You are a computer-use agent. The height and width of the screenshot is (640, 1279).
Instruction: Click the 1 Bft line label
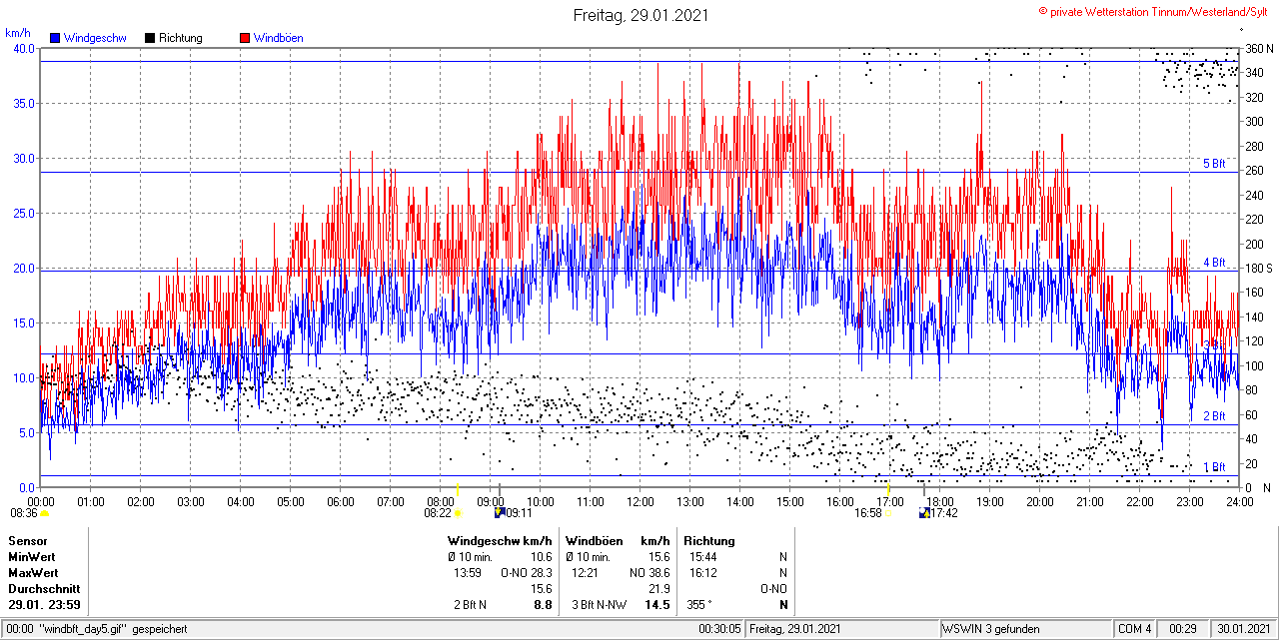point(1214,467)
